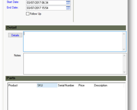The width and height of the screenshot is (137, 110).
Task: Click inside the Details text area
Action: (73, 41)
